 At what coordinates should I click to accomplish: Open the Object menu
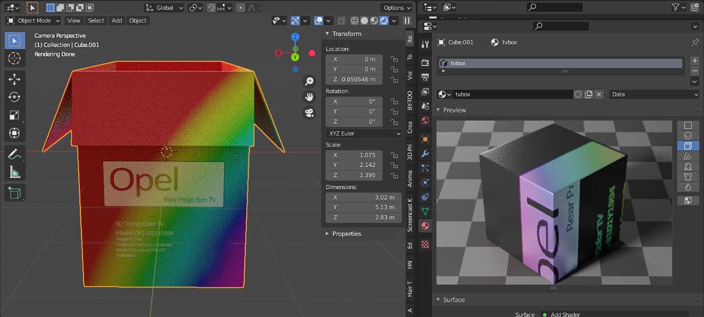click(138, 21)
